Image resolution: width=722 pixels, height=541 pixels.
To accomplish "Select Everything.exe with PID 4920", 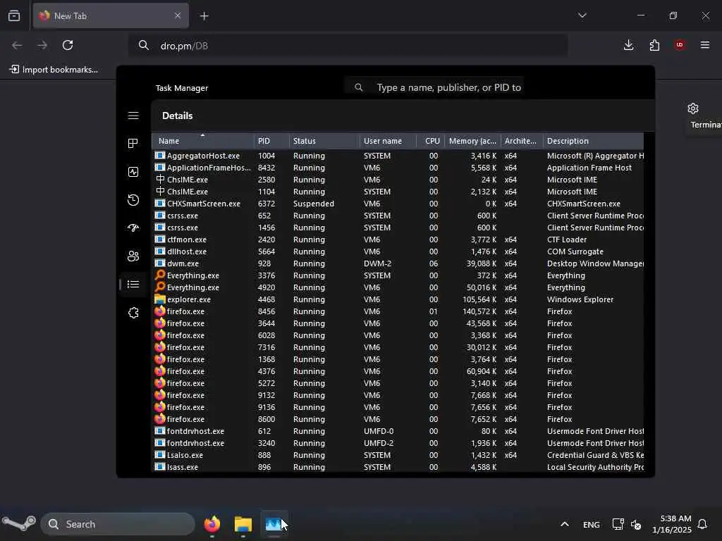I will [398, 287].
